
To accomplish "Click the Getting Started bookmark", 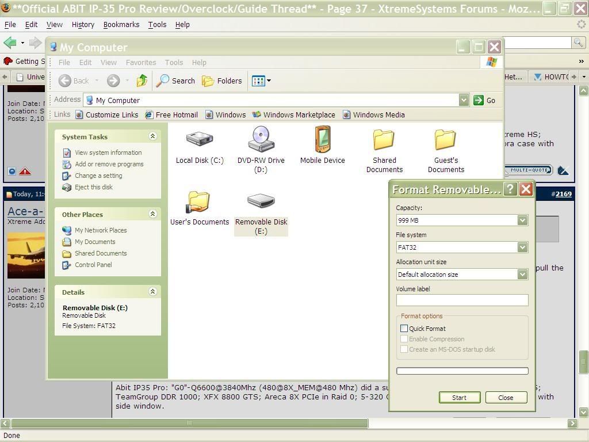I will coord(24,61).
